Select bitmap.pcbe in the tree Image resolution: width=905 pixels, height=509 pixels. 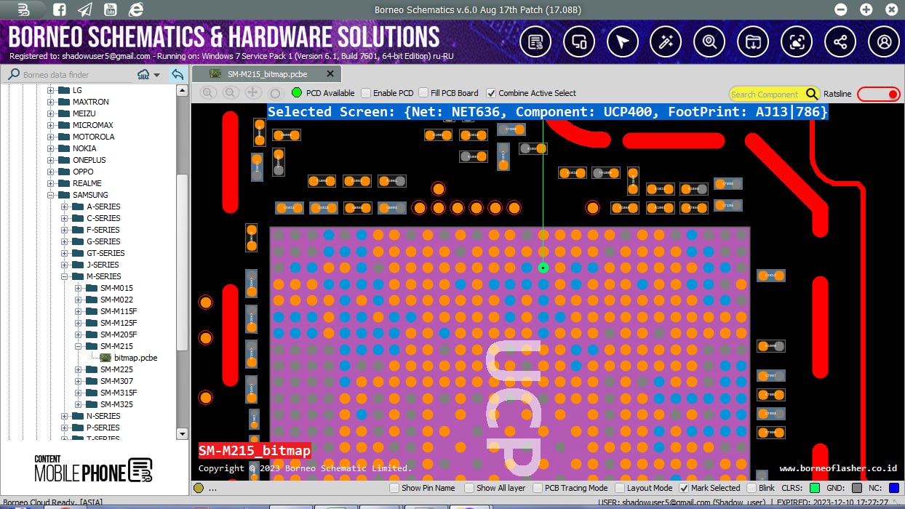pyautogui.click(x=136, y=358)
